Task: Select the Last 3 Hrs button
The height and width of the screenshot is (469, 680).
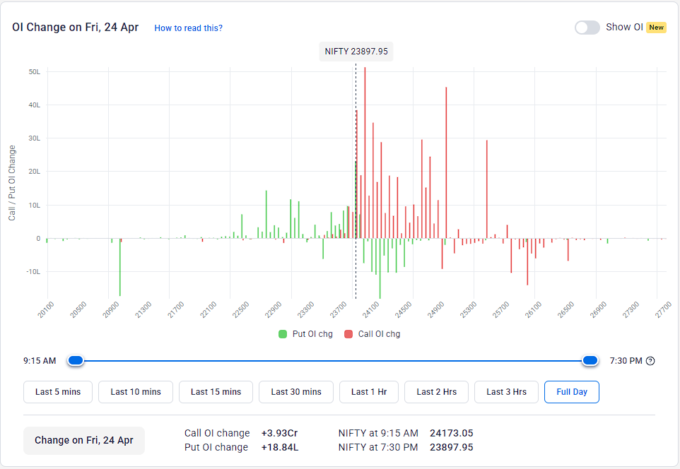Action: click(x=506, y=392)
